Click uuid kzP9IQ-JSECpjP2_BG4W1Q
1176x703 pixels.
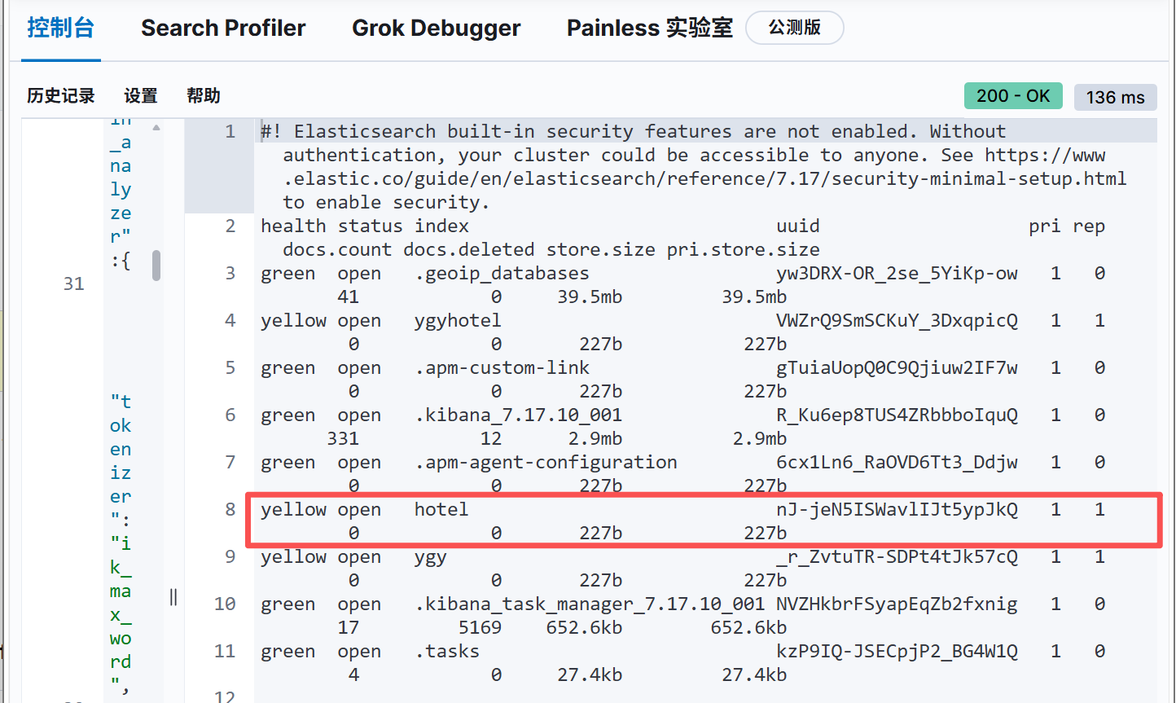[897, 651]
